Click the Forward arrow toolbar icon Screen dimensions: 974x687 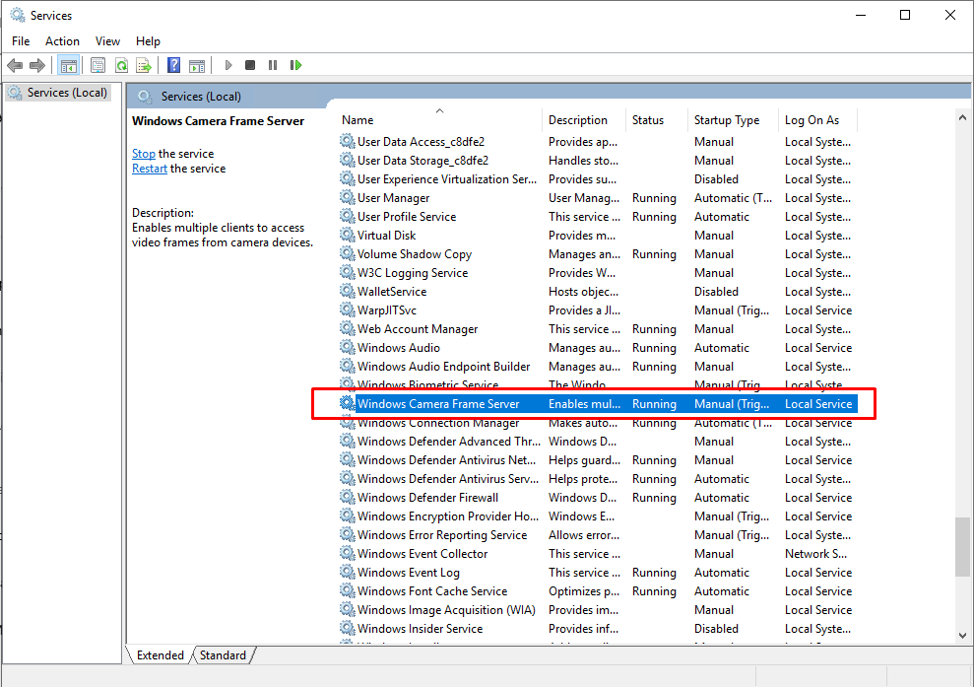[37, 65]
